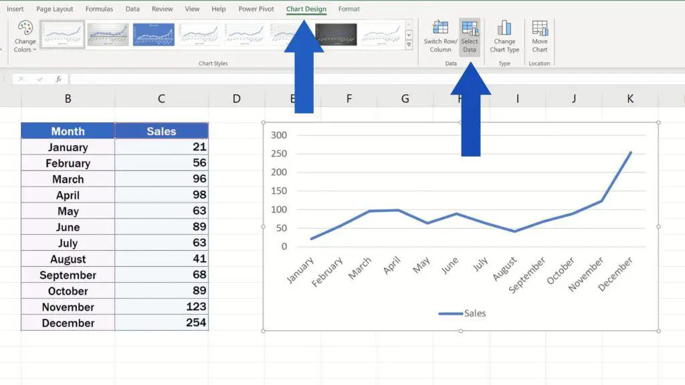
Task: Apply the dark black chart style thumbnail
Action: (336, 34)
